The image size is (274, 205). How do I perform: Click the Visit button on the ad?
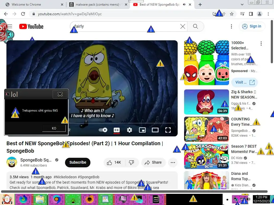pos(245,82)
